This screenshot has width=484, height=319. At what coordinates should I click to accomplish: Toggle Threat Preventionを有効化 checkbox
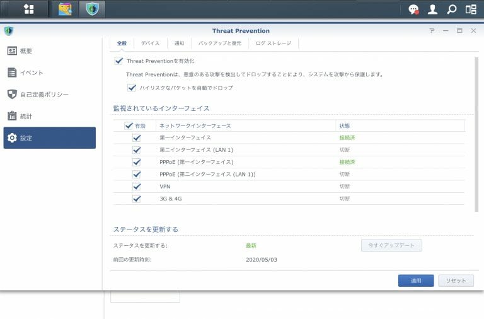[119, 61]
